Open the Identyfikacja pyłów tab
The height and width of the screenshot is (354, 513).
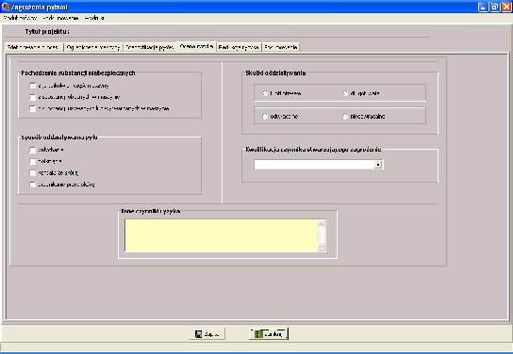pos(150,47)
